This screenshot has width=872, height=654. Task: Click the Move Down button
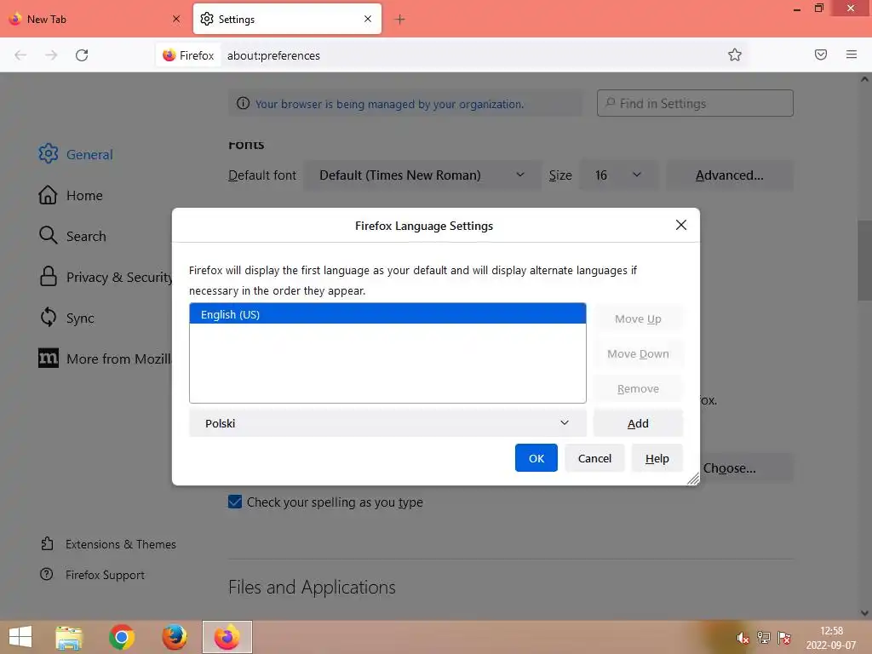coord(638,353)
